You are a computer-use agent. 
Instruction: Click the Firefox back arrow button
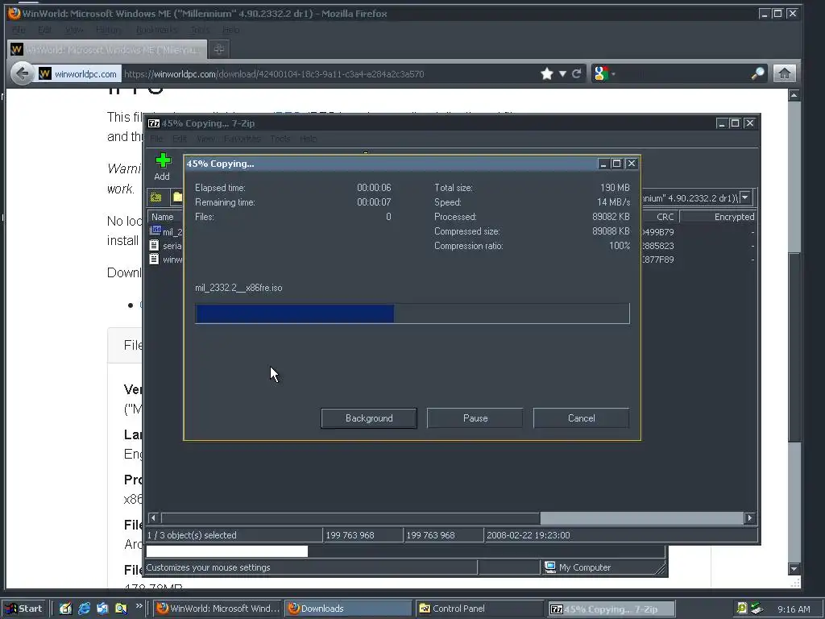coord(22,73)
